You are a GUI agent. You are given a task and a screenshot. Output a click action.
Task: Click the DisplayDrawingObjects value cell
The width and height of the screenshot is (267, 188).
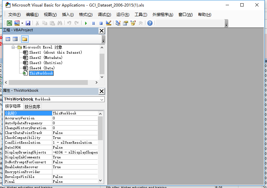75,153
